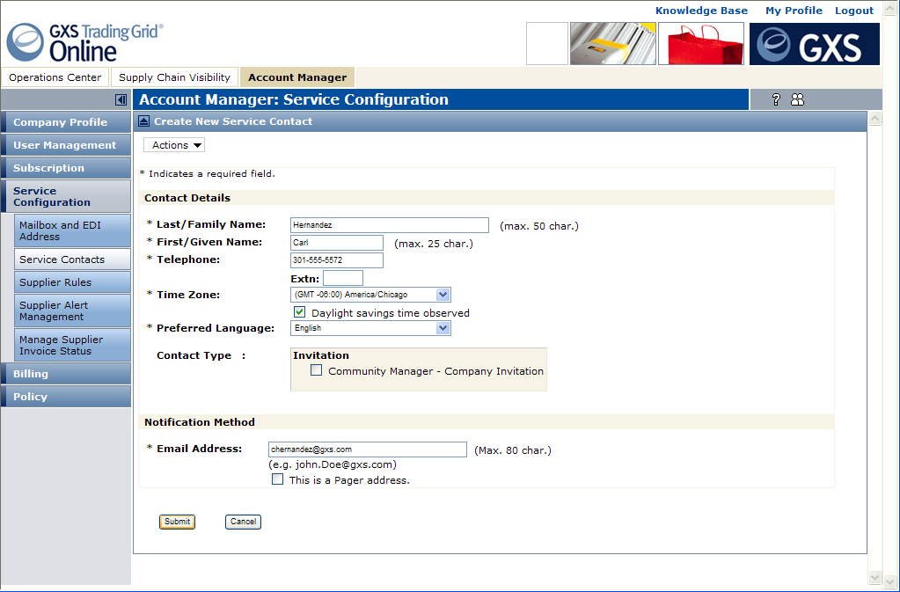
Task: Open the My Profile link
Action: pos(794,11)
